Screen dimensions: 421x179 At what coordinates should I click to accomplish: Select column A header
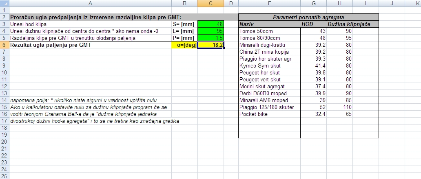[x=90, y=3]
